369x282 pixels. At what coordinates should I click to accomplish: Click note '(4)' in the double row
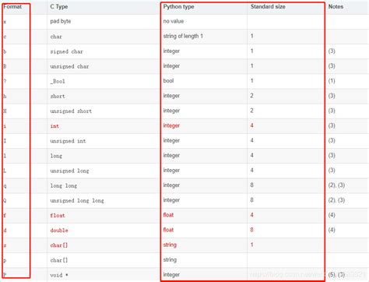tap(332, 230)
